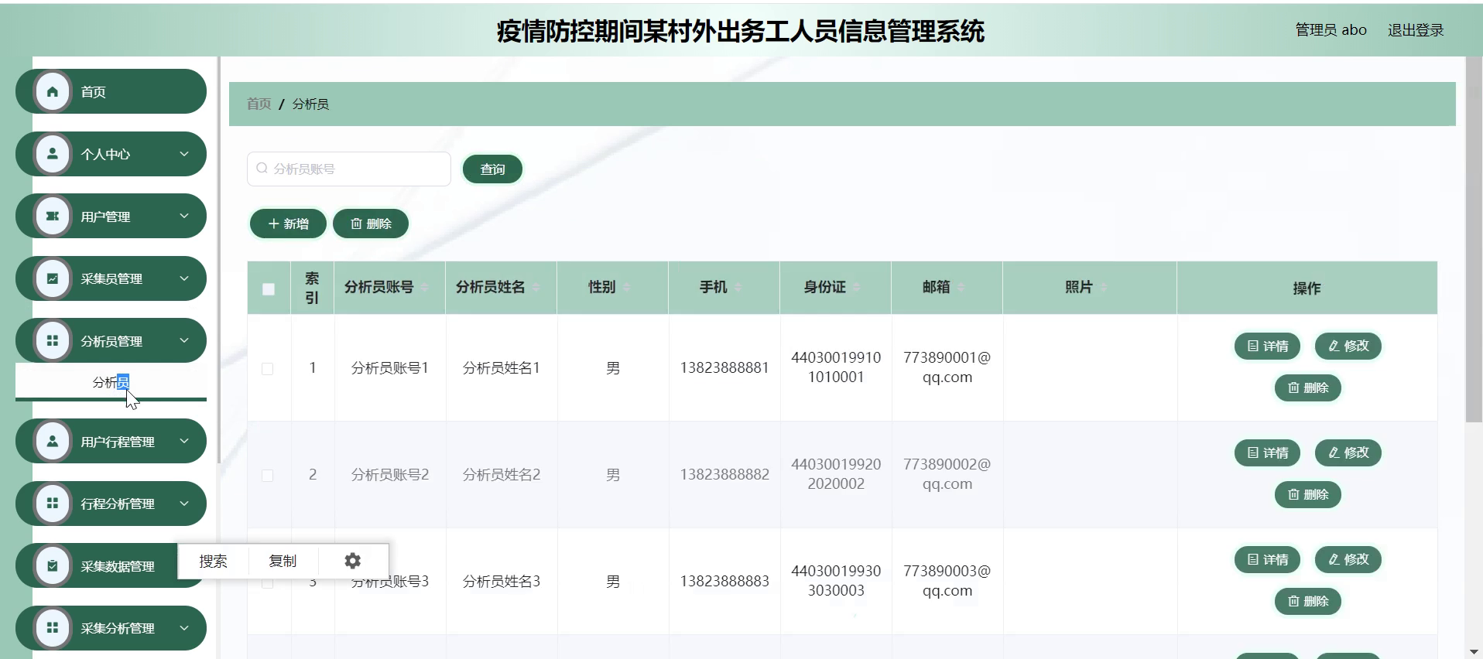Screen dimensions: 1483x659
Task: Click the 新增 add button
Action: (288, 224)
